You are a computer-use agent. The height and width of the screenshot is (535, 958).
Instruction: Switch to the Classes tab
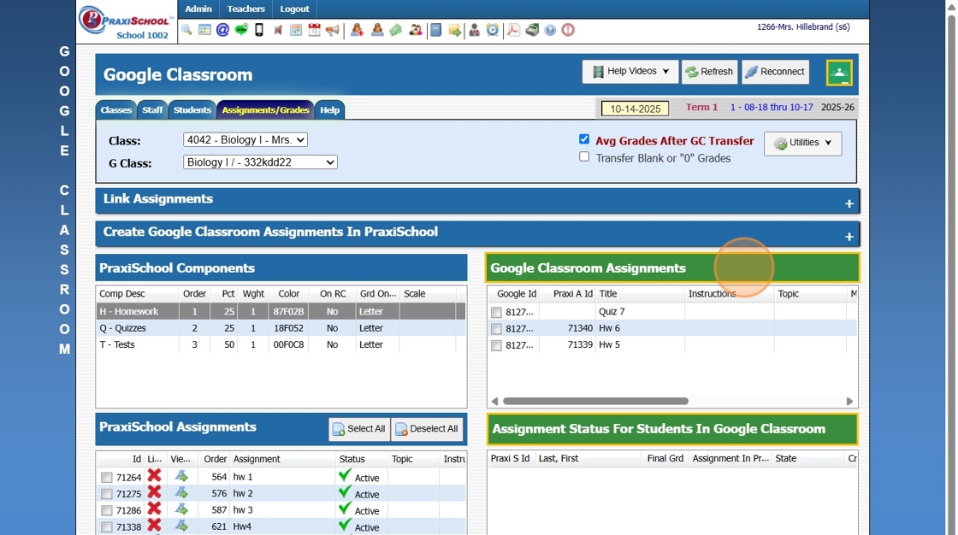116,110
